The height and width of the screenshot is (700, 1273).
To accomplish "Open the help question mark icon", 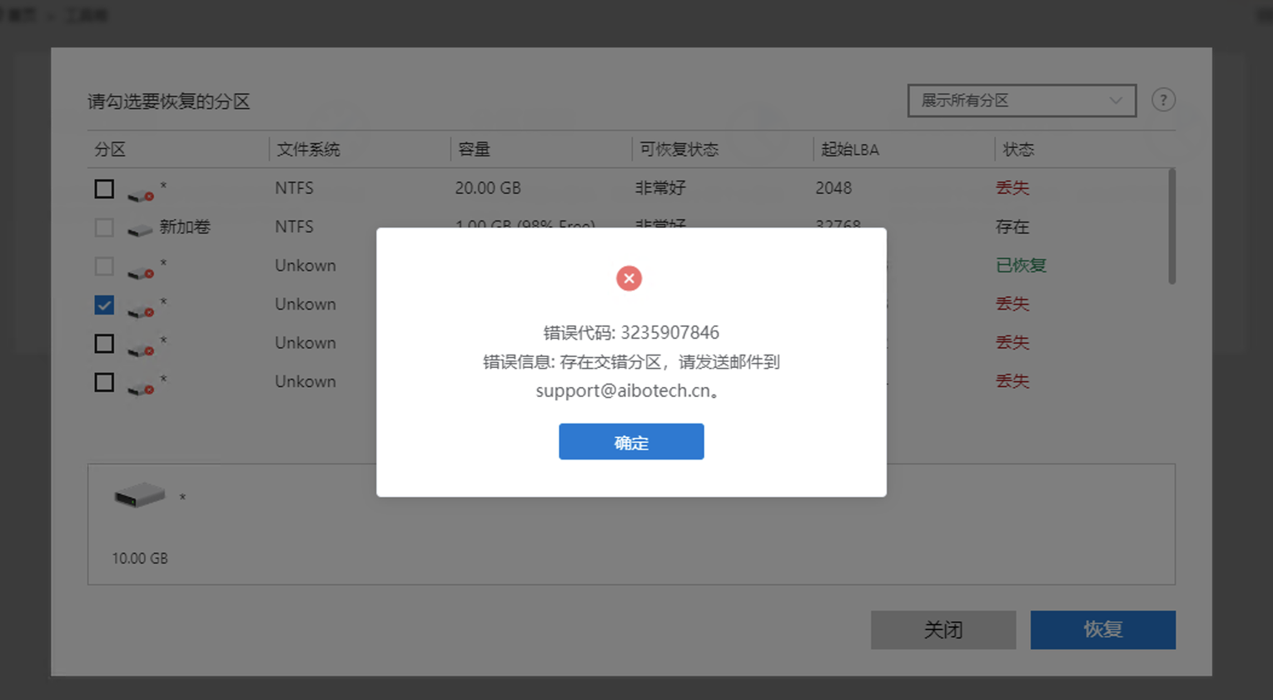I will [1163, 100].
